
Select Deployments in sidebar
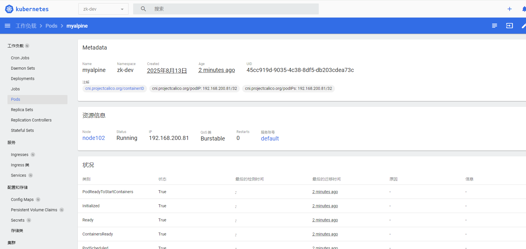point(22,79)
